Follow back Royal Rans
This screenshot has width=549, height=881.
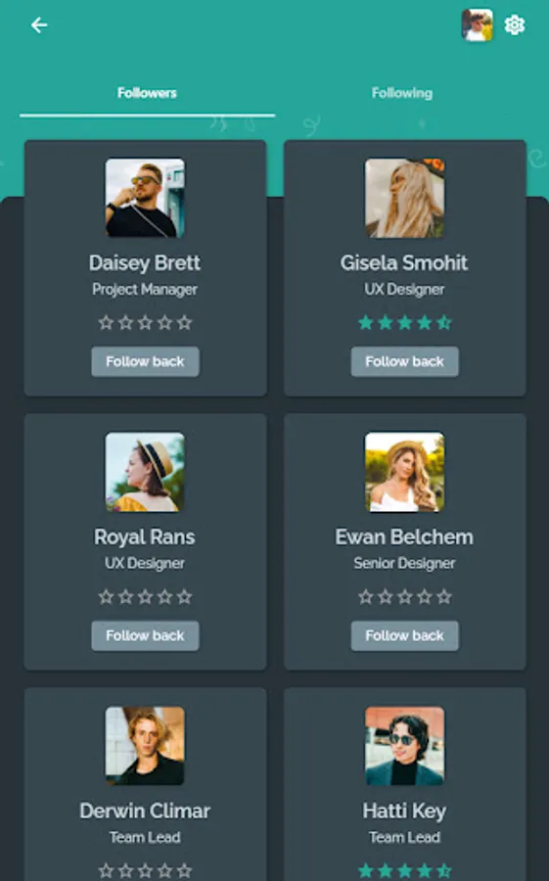pyautogui.click(x=145, y=635)
